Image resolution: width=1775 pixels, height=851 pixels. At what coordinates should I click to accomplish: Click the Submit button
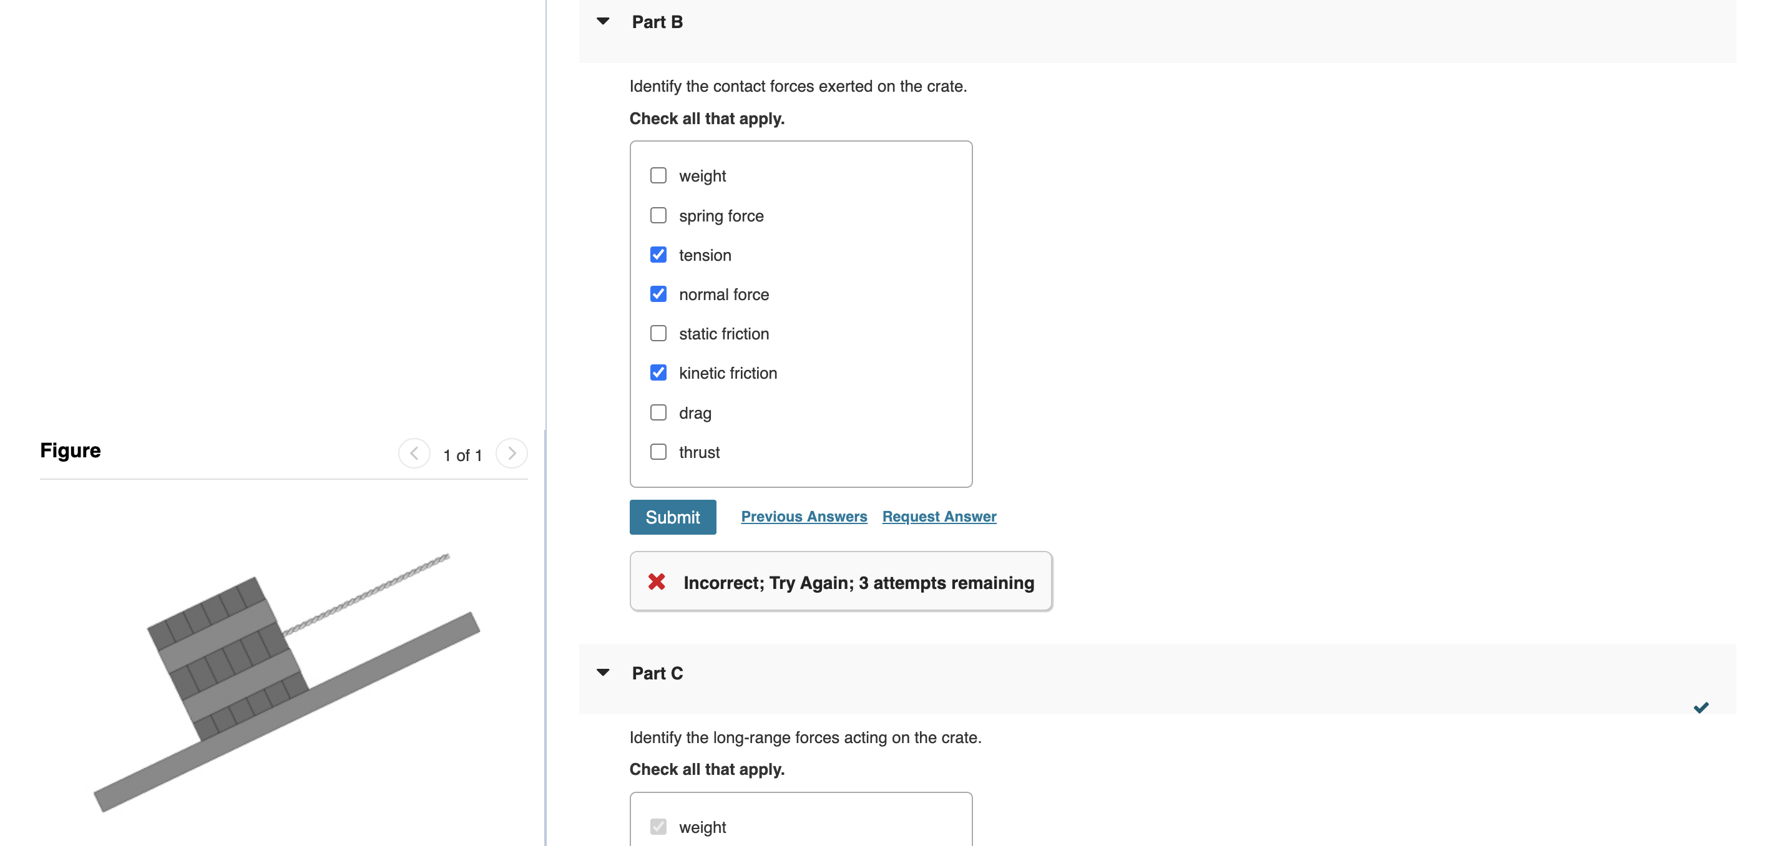(x=673, y=516)
